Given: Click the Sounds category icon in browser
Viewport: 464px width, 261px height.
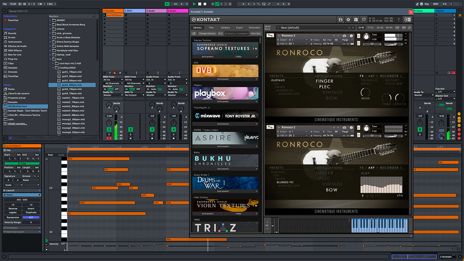Looking at the screenshot, I should 5,33.
